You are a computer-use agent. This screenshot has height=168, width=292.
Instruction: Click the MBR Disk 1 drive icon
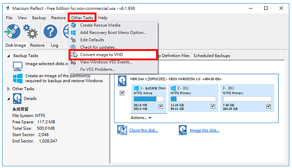pyautogui.click(x=122, y=81)
